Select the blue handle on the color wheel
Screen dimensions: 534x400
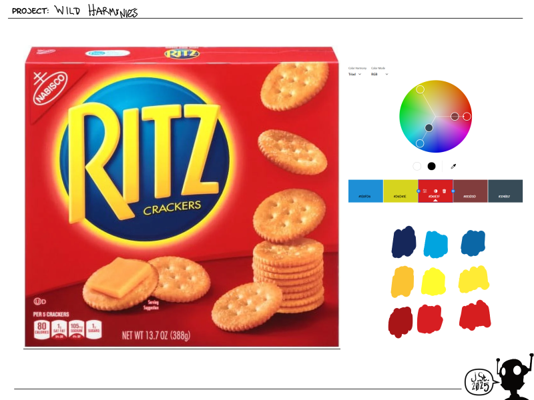[420, 143]
